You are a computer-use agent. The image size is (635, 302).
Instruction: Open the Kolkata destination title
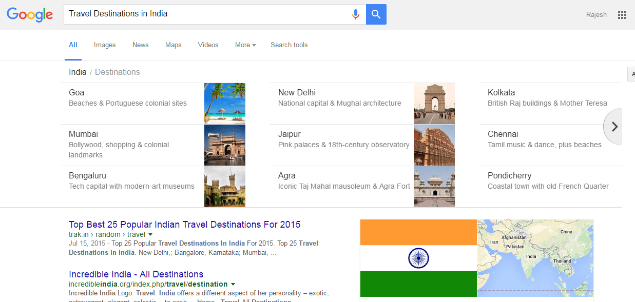tap(501, 93)
